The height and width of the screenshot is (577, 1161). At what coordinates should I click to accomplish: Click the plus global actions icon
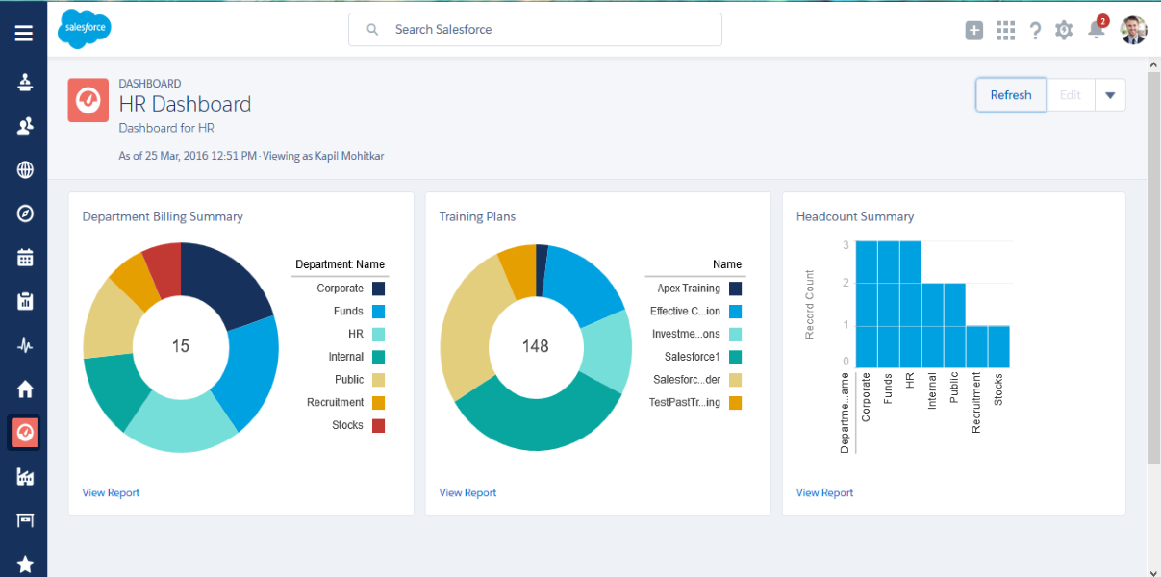(974, 30)
